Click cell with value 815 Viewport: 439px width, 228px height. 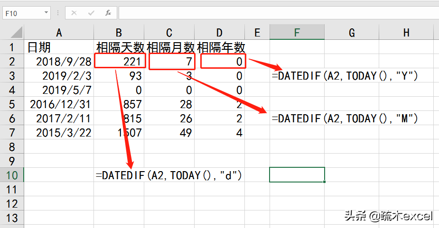(119, 119)
